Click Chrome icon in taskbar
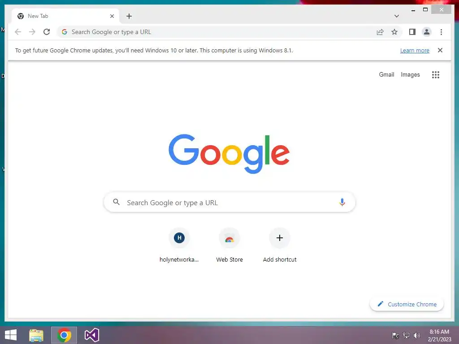The width and height of the screenshot is (459, 344). pyautogui.click(x=64, y=335)
